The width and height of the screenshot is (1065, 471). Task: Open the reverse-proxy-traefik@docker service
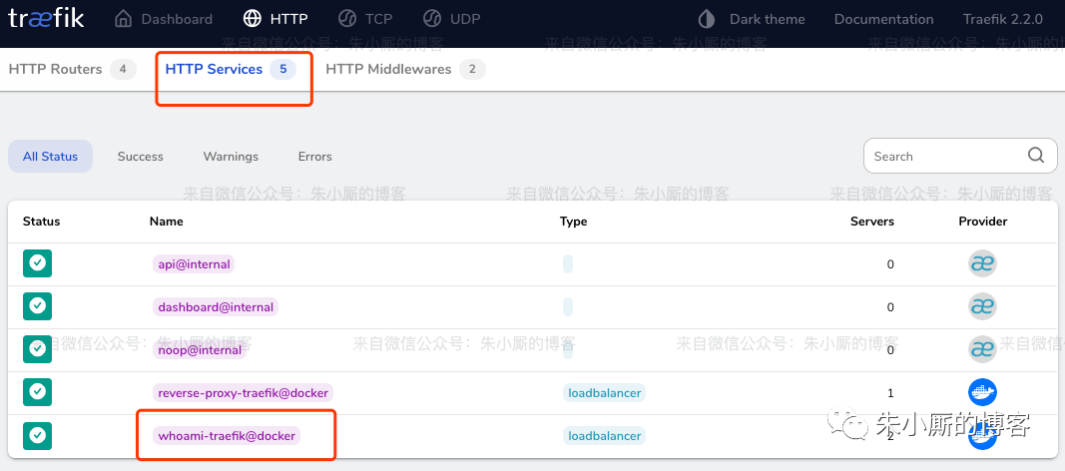tap(244, 393)
